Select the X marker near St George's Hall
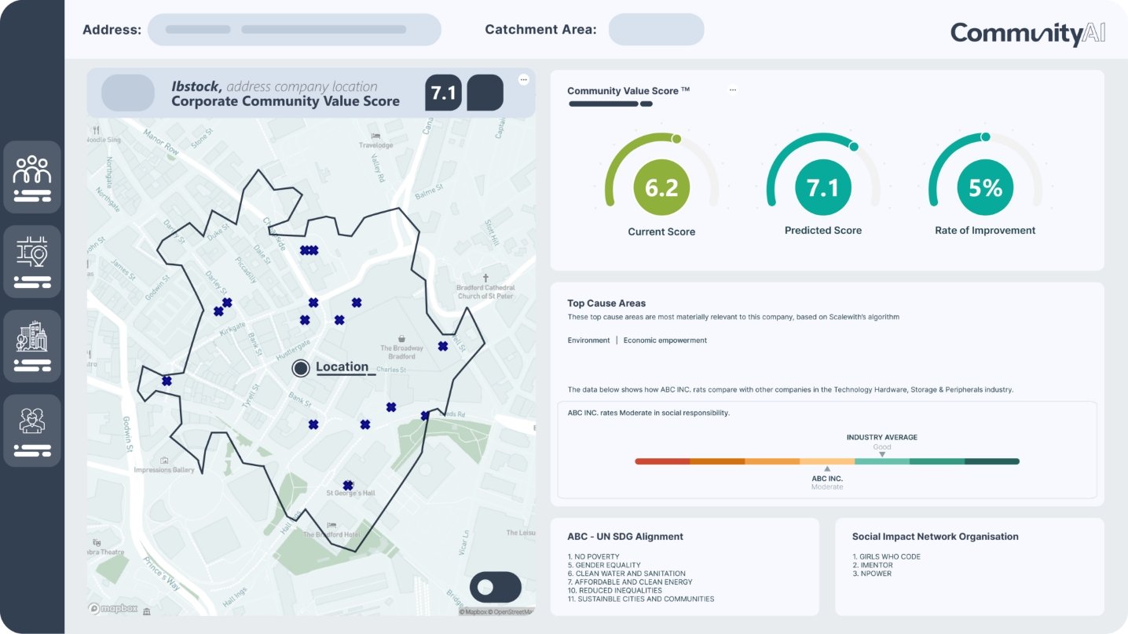1128x634 pixels. (348, 485)
